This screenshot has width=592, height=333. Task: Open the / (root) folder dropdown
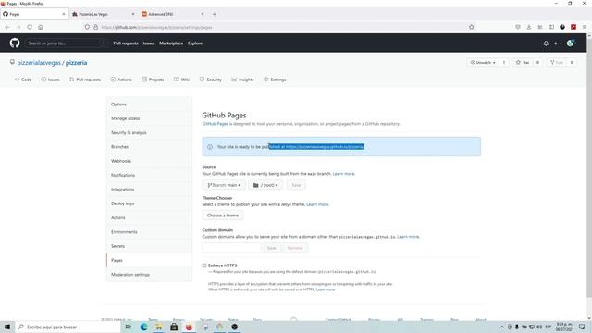point(265,185)
